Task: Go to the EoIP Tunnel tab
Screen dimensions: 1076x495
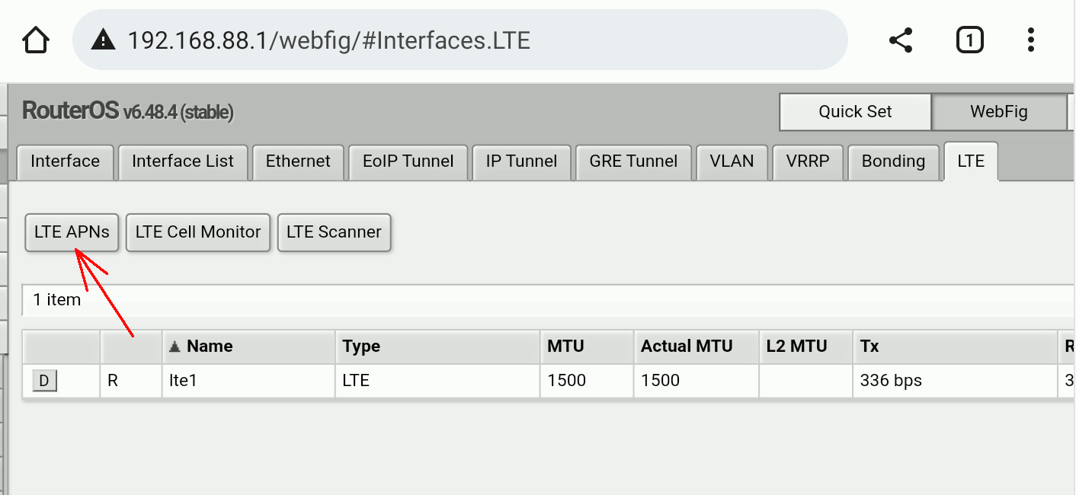Action: 408,161
